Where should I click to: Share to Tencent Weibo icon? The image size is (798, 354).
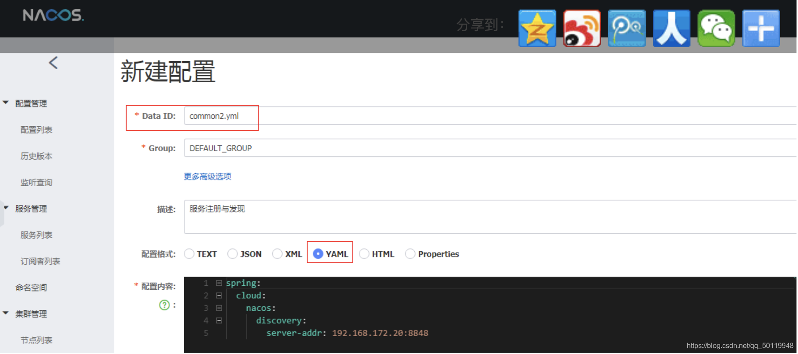[626, 28]
